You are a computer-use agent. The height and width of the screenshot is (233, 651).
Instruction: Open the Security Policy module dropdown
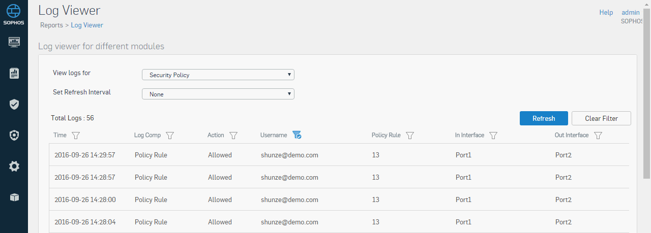click(218, 75)
